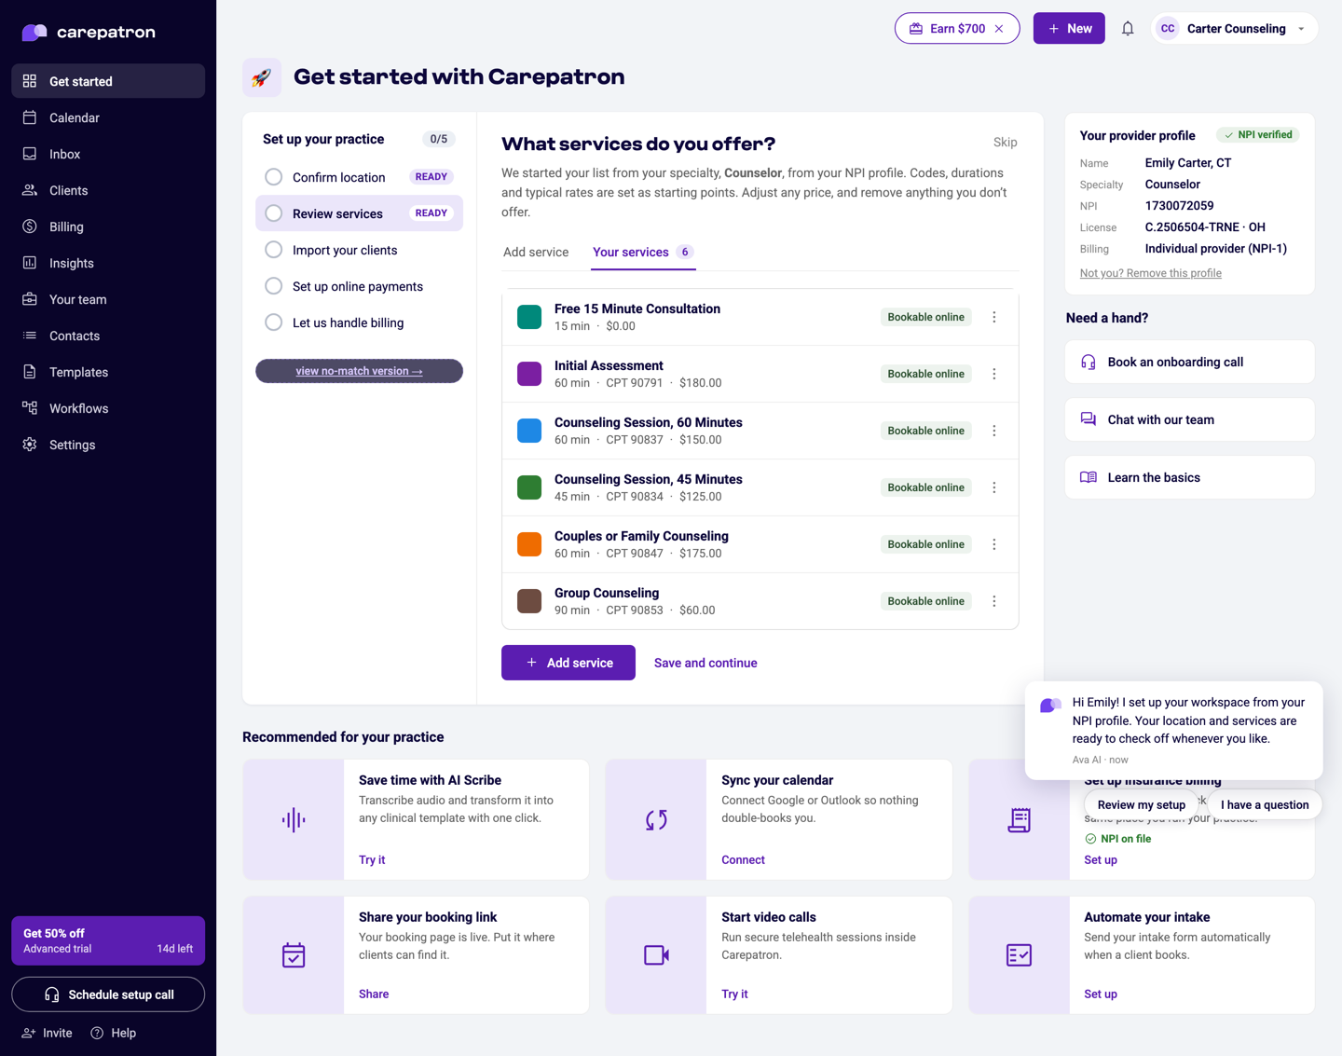The width and height of the screenshot is (1342, 1056).
Task: Click Set up under Automate your intake
Action: [x=1101, y=994]
